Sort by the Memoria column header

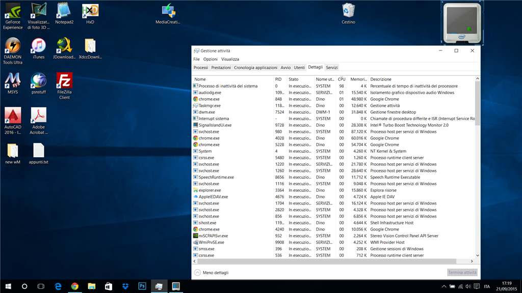[358, 79]
